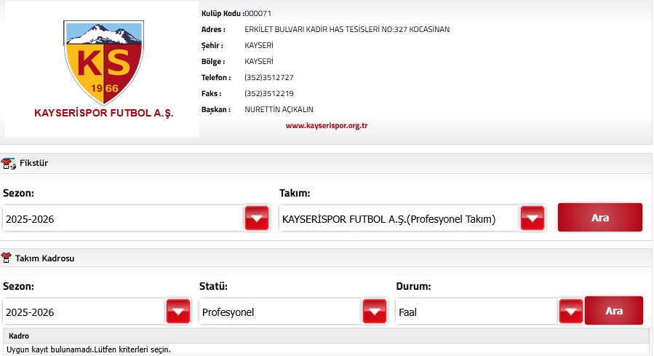
Task: Click the Takım field showing Profesyonel Takım
Action: (399, 218)
